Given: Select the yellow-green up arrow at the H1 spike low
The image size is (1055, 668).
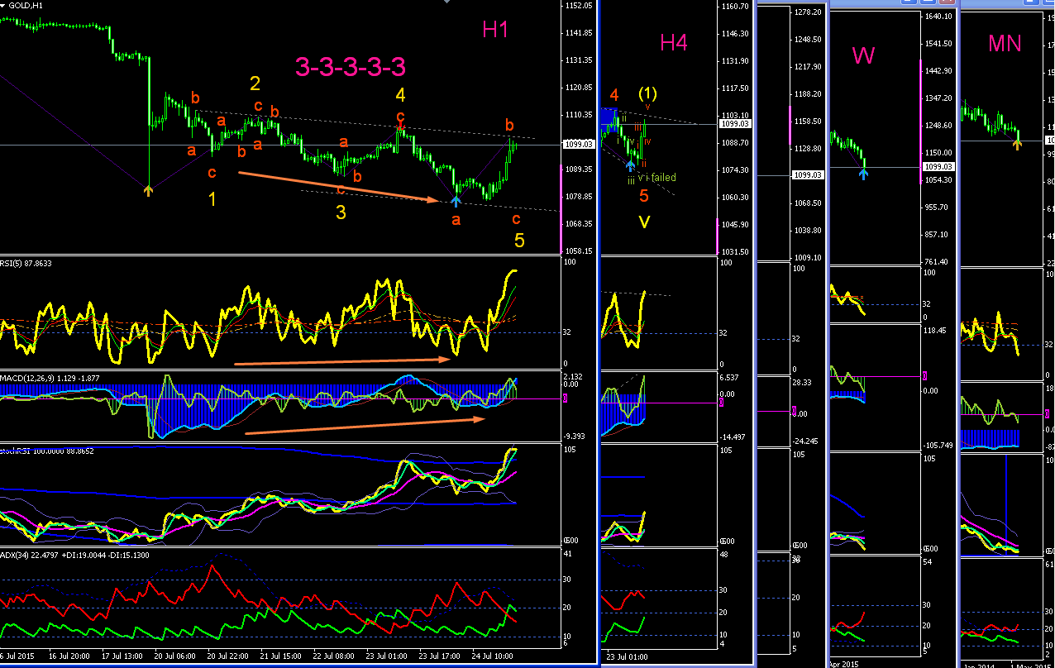Looking at the screenshot, I should pos(148,191).
